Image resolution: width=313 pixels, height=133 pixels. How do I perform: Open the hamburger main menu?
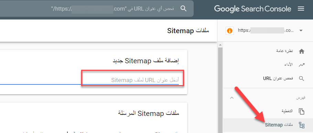tap(301, 9)
